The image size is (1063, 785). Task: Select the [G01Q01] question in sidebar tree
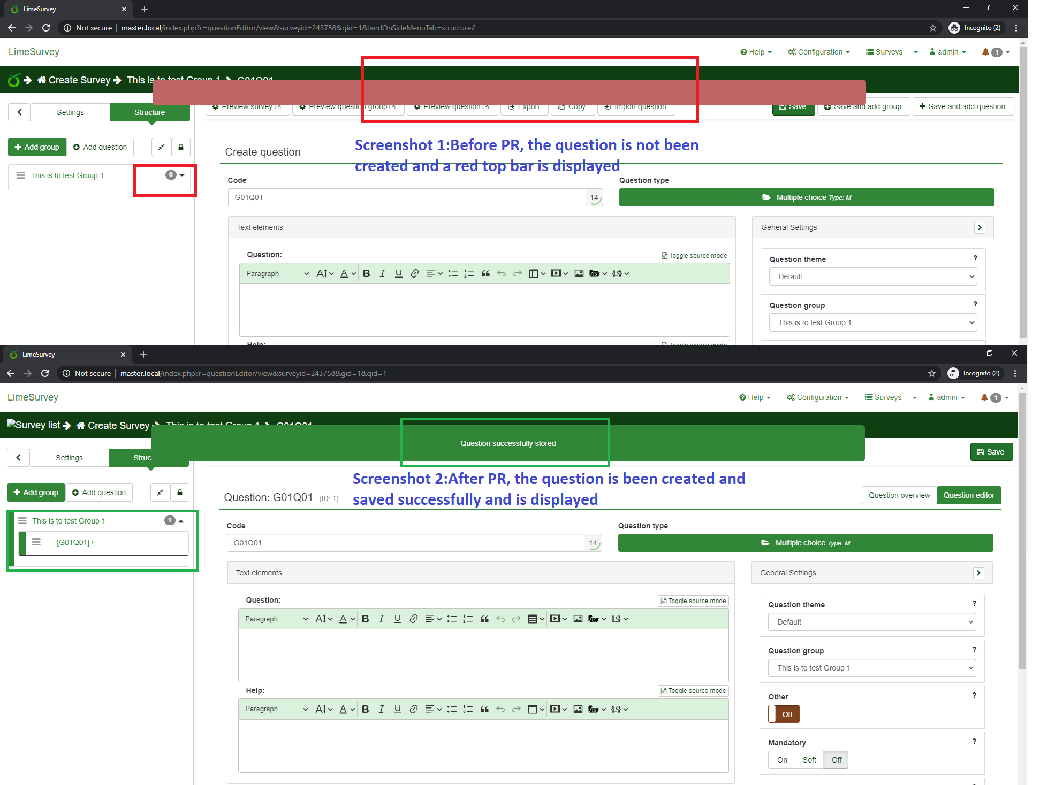(x=73, y=542)
